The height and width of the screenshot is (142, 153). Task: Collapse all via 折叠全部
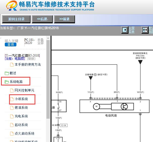pos(40,41)
